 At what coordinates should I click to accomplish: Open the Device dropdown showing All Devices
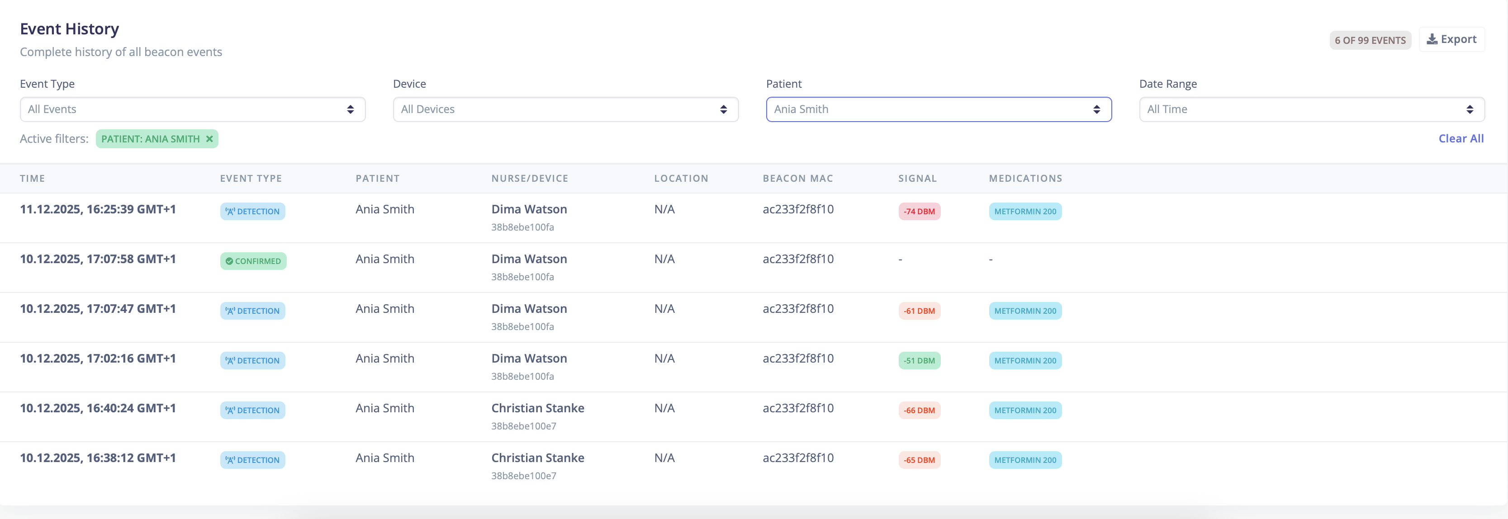click(x=565, y=109)
